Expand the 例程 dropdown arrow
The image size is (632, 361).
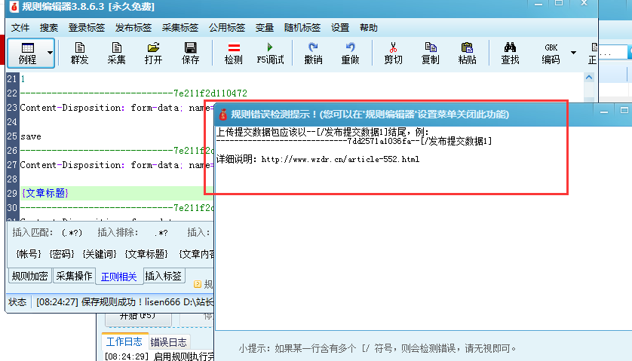click(51, 54)
